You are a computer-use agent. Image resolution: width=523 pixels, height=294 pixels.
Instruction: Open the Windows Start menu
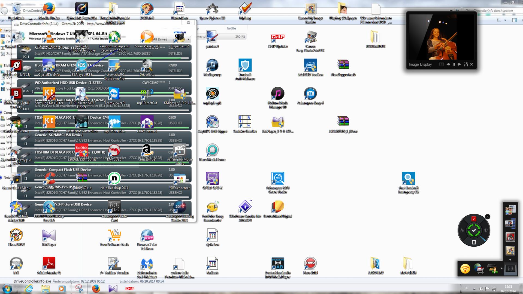coord(7,289)
